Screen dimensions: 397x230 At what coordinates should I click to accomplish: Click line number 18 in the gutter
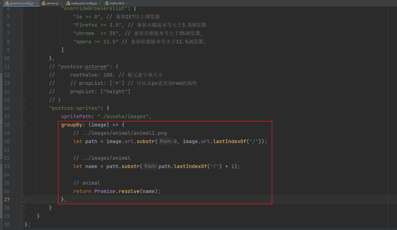click(x=7, y=125)
